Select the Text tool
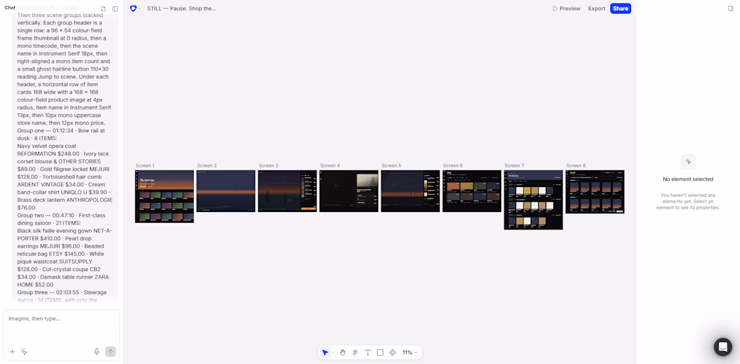Screen dimensions: 740x364 click(x=367, y=352)
